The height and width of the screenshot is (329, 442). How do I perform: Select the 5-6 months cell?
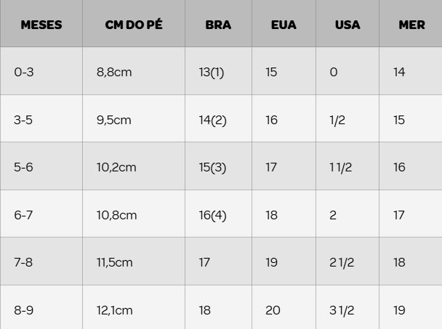point(23,167)
